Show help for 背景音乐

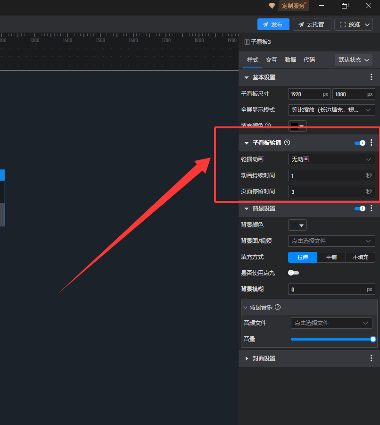(x=278, y=307)
